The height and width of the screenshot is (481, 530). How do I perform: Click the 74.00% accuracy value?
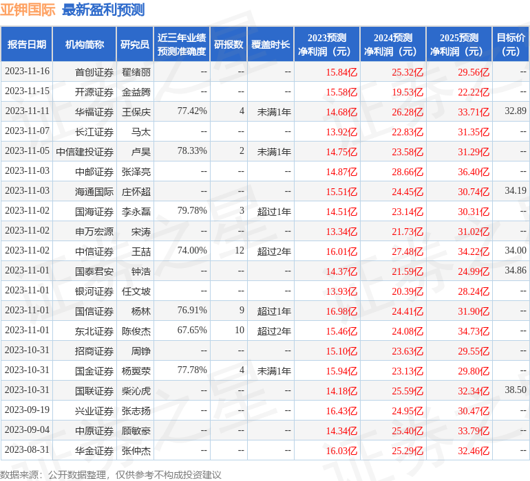[192, 250]
